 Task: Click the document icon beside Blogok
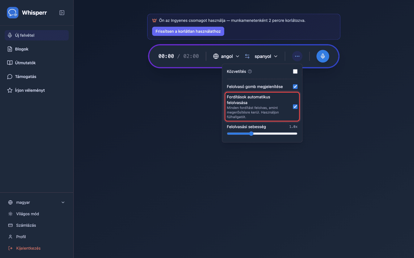(x=10, y=49)
